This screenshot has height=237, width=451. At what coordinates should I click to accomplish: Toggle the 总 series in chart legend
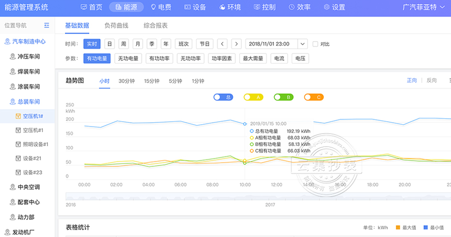pyautogui.click(x=223, y=97)
